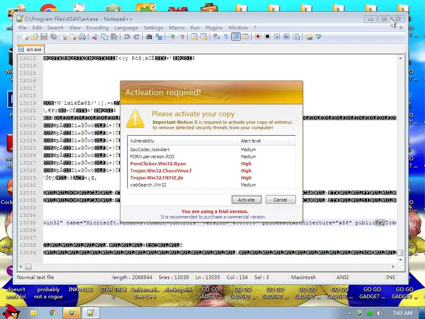The height and width of the screenshot is (319, 425).
Task: Toggle Show All Characters pilcrow icon
Action: (x=226, y=37)
